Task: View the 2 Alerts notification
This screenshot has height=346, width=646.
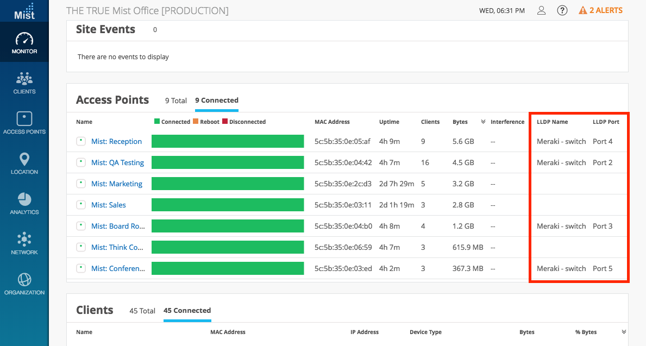Action: (x=600, y=10)
